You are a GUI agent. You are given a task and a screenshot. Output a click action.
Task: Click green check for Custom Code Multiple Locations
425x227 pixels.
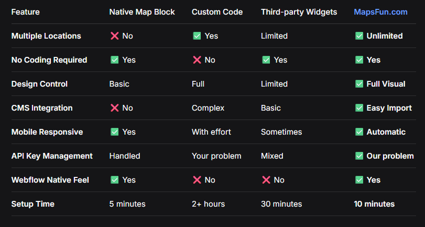pos(197,36)
